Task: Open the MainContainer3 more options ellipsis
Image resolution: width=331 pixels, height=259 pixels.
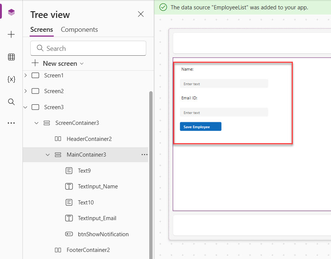Action: 144,155
